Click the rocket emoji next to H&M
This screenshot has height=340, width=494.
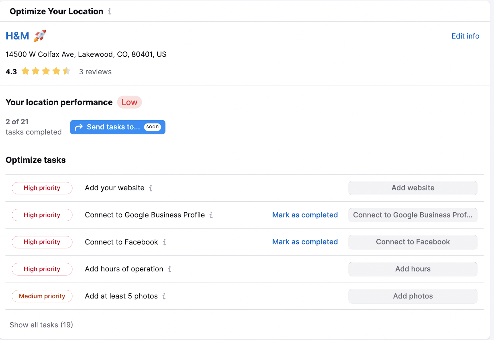40,35
